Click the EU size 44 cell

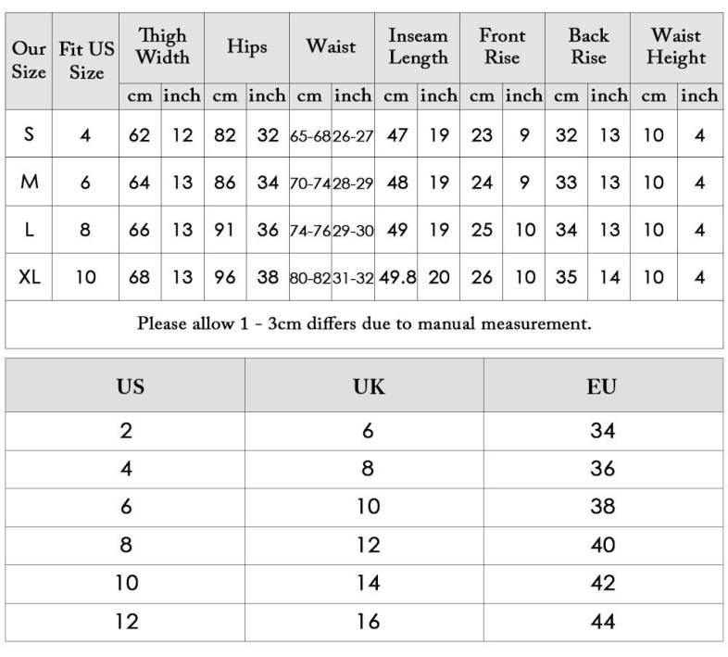[602, 622]
